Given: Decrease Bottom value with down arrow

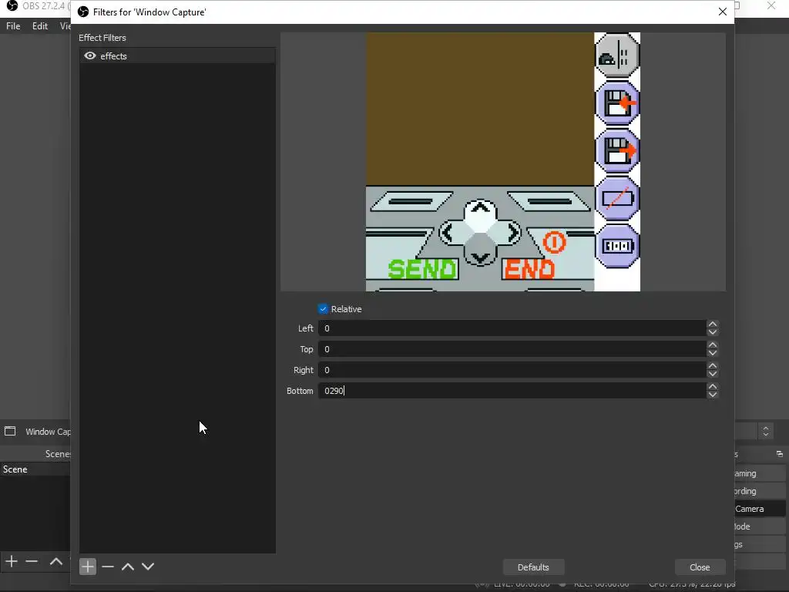Looking at the screenshot, I should pyautogui.click(x=713, y=395).
